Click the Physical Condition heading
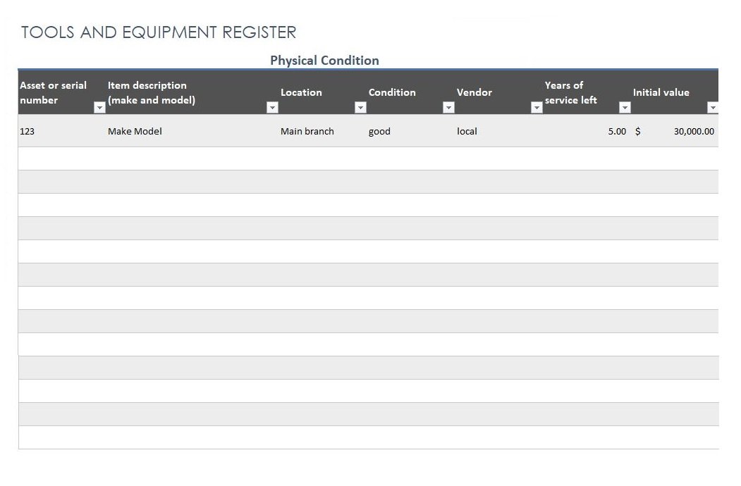The height and width of the screenshot is (486, 741). pos(325,61)
